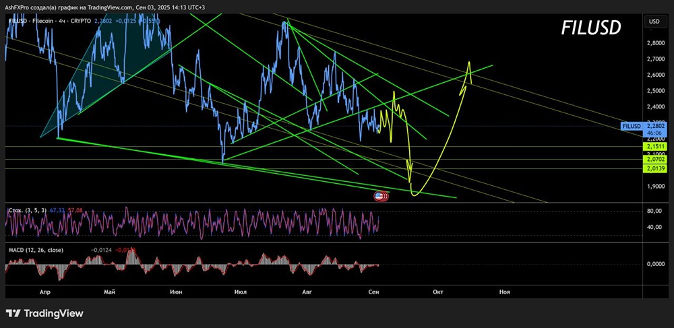
Task: Click the 2,0702 price level label
Action: point(654,159)
